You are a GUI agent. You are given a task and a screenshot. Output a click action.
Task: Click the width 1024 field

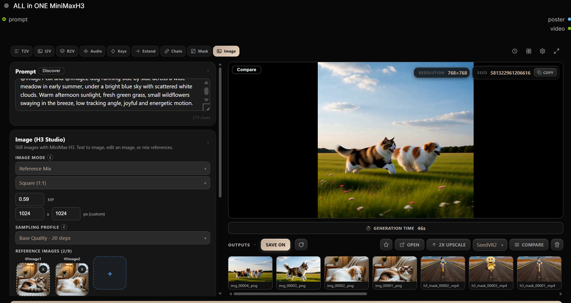[30, 214]
